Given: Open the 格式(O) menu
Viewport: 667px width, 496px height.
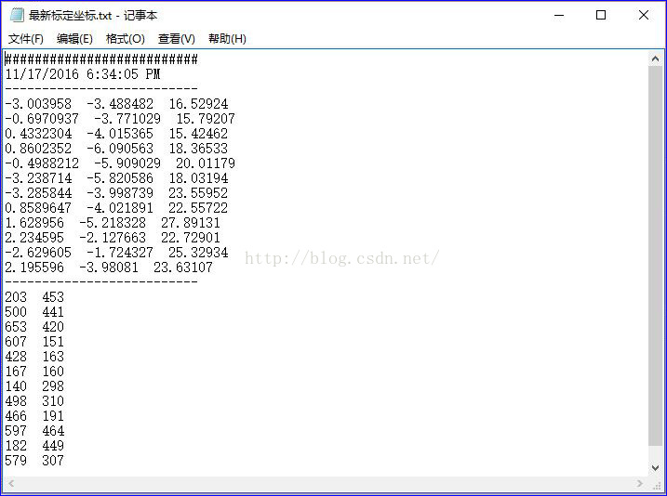Looking at the screenshot, I should pyautogui.click(x=125, y=39).
